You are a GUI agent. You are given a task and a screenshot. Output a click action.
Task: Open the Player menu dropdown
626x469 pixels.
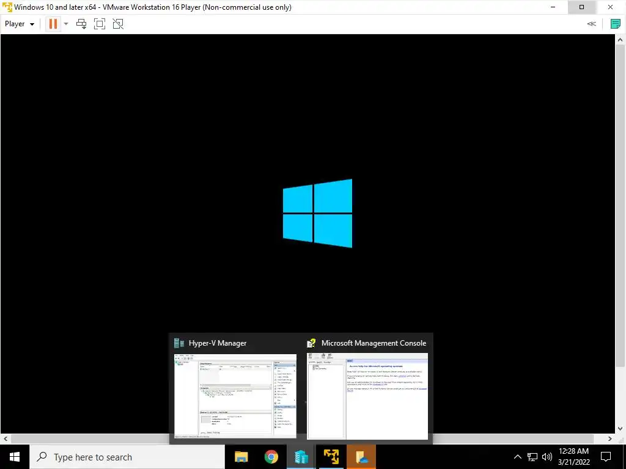point(19,24)
